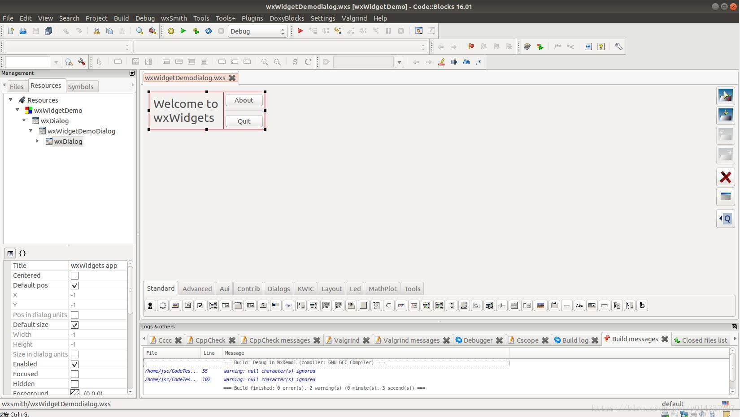Open the function list dropdown
Screen dimensions: 740x417
click(x=280, y=47)
